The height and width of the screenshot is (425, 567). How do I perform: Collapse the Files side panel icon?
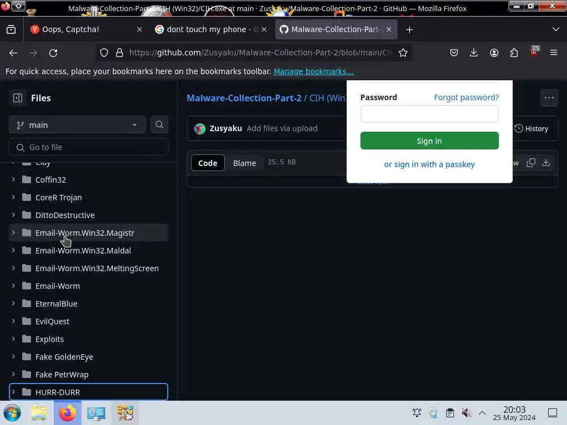click(x=18, y=98)
